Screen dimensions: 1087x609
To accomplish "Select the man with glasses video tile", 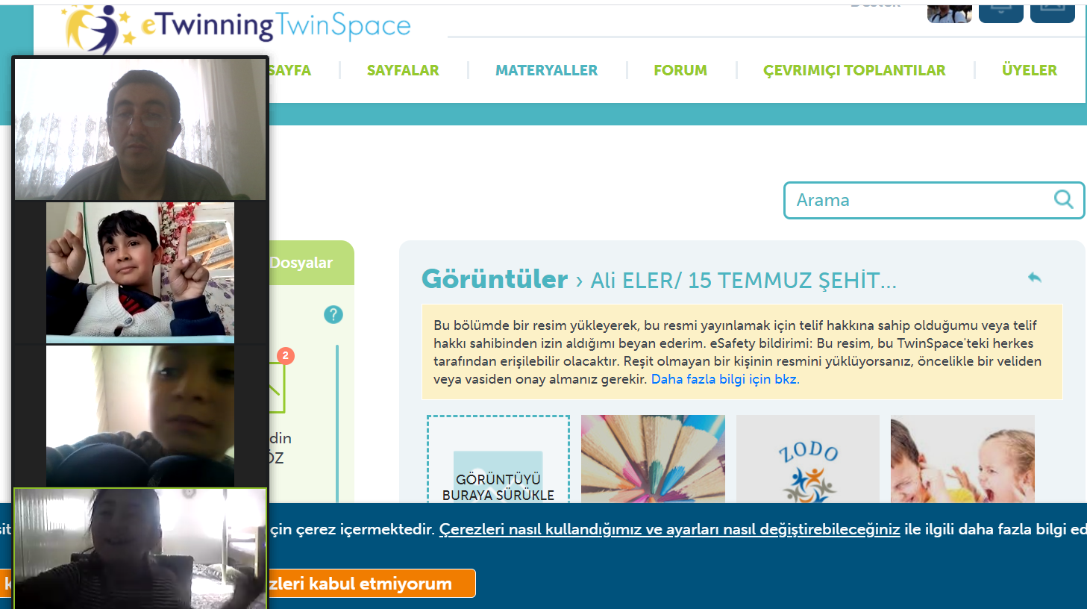I will [140, 129].
